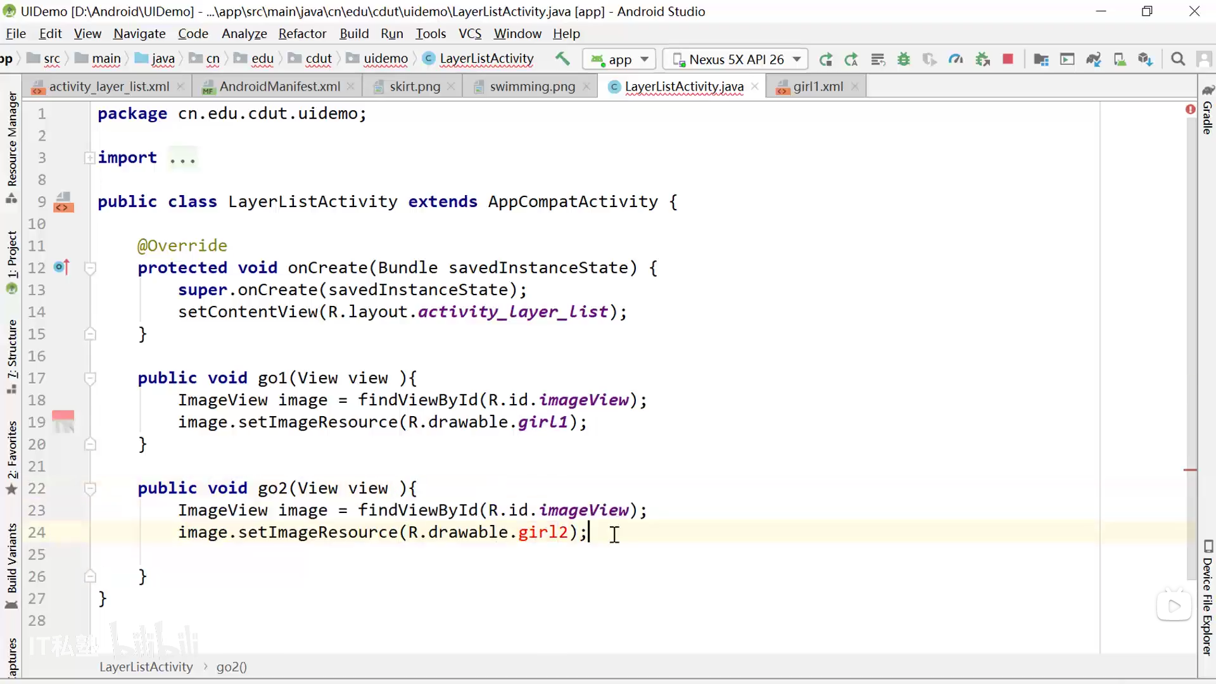Open the Profiler gauge icon
This screenshot has width=1216, height=684.
(x=956, y=59)
